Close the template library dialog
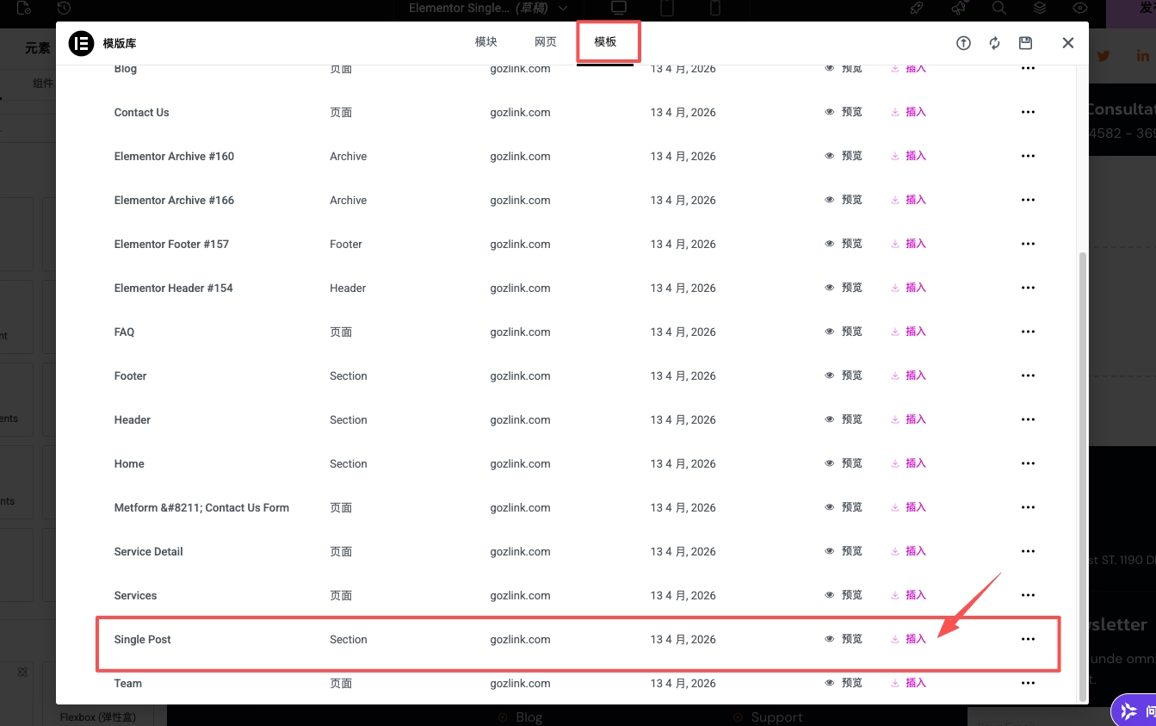1156x726 pixels. click(x=1068, y=43)
